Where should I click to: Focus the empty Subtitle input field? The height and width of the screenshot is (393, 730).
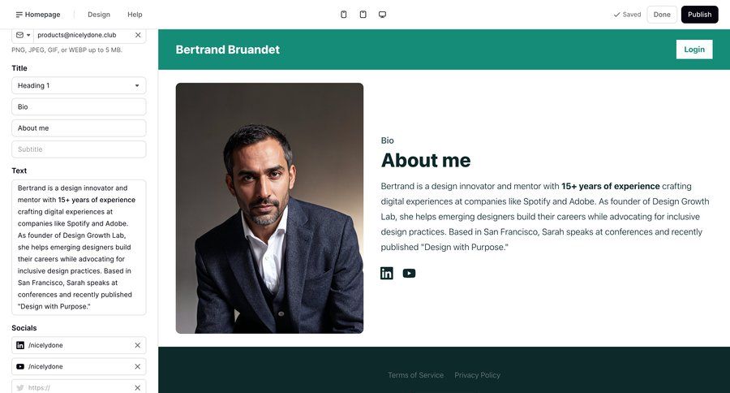coord(79,149)
